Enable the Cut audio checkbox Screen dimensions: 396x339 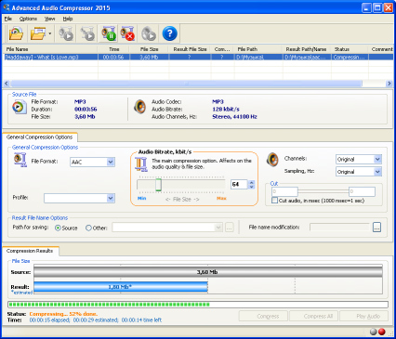click(274, 201)
